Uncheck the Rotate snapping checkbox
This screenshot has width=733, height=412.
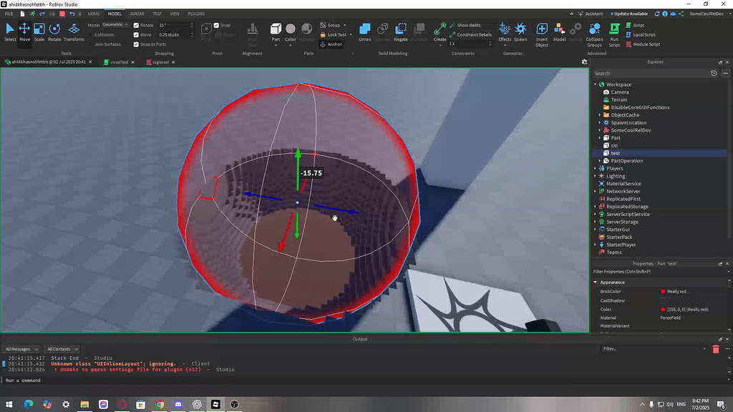[136, 24]
